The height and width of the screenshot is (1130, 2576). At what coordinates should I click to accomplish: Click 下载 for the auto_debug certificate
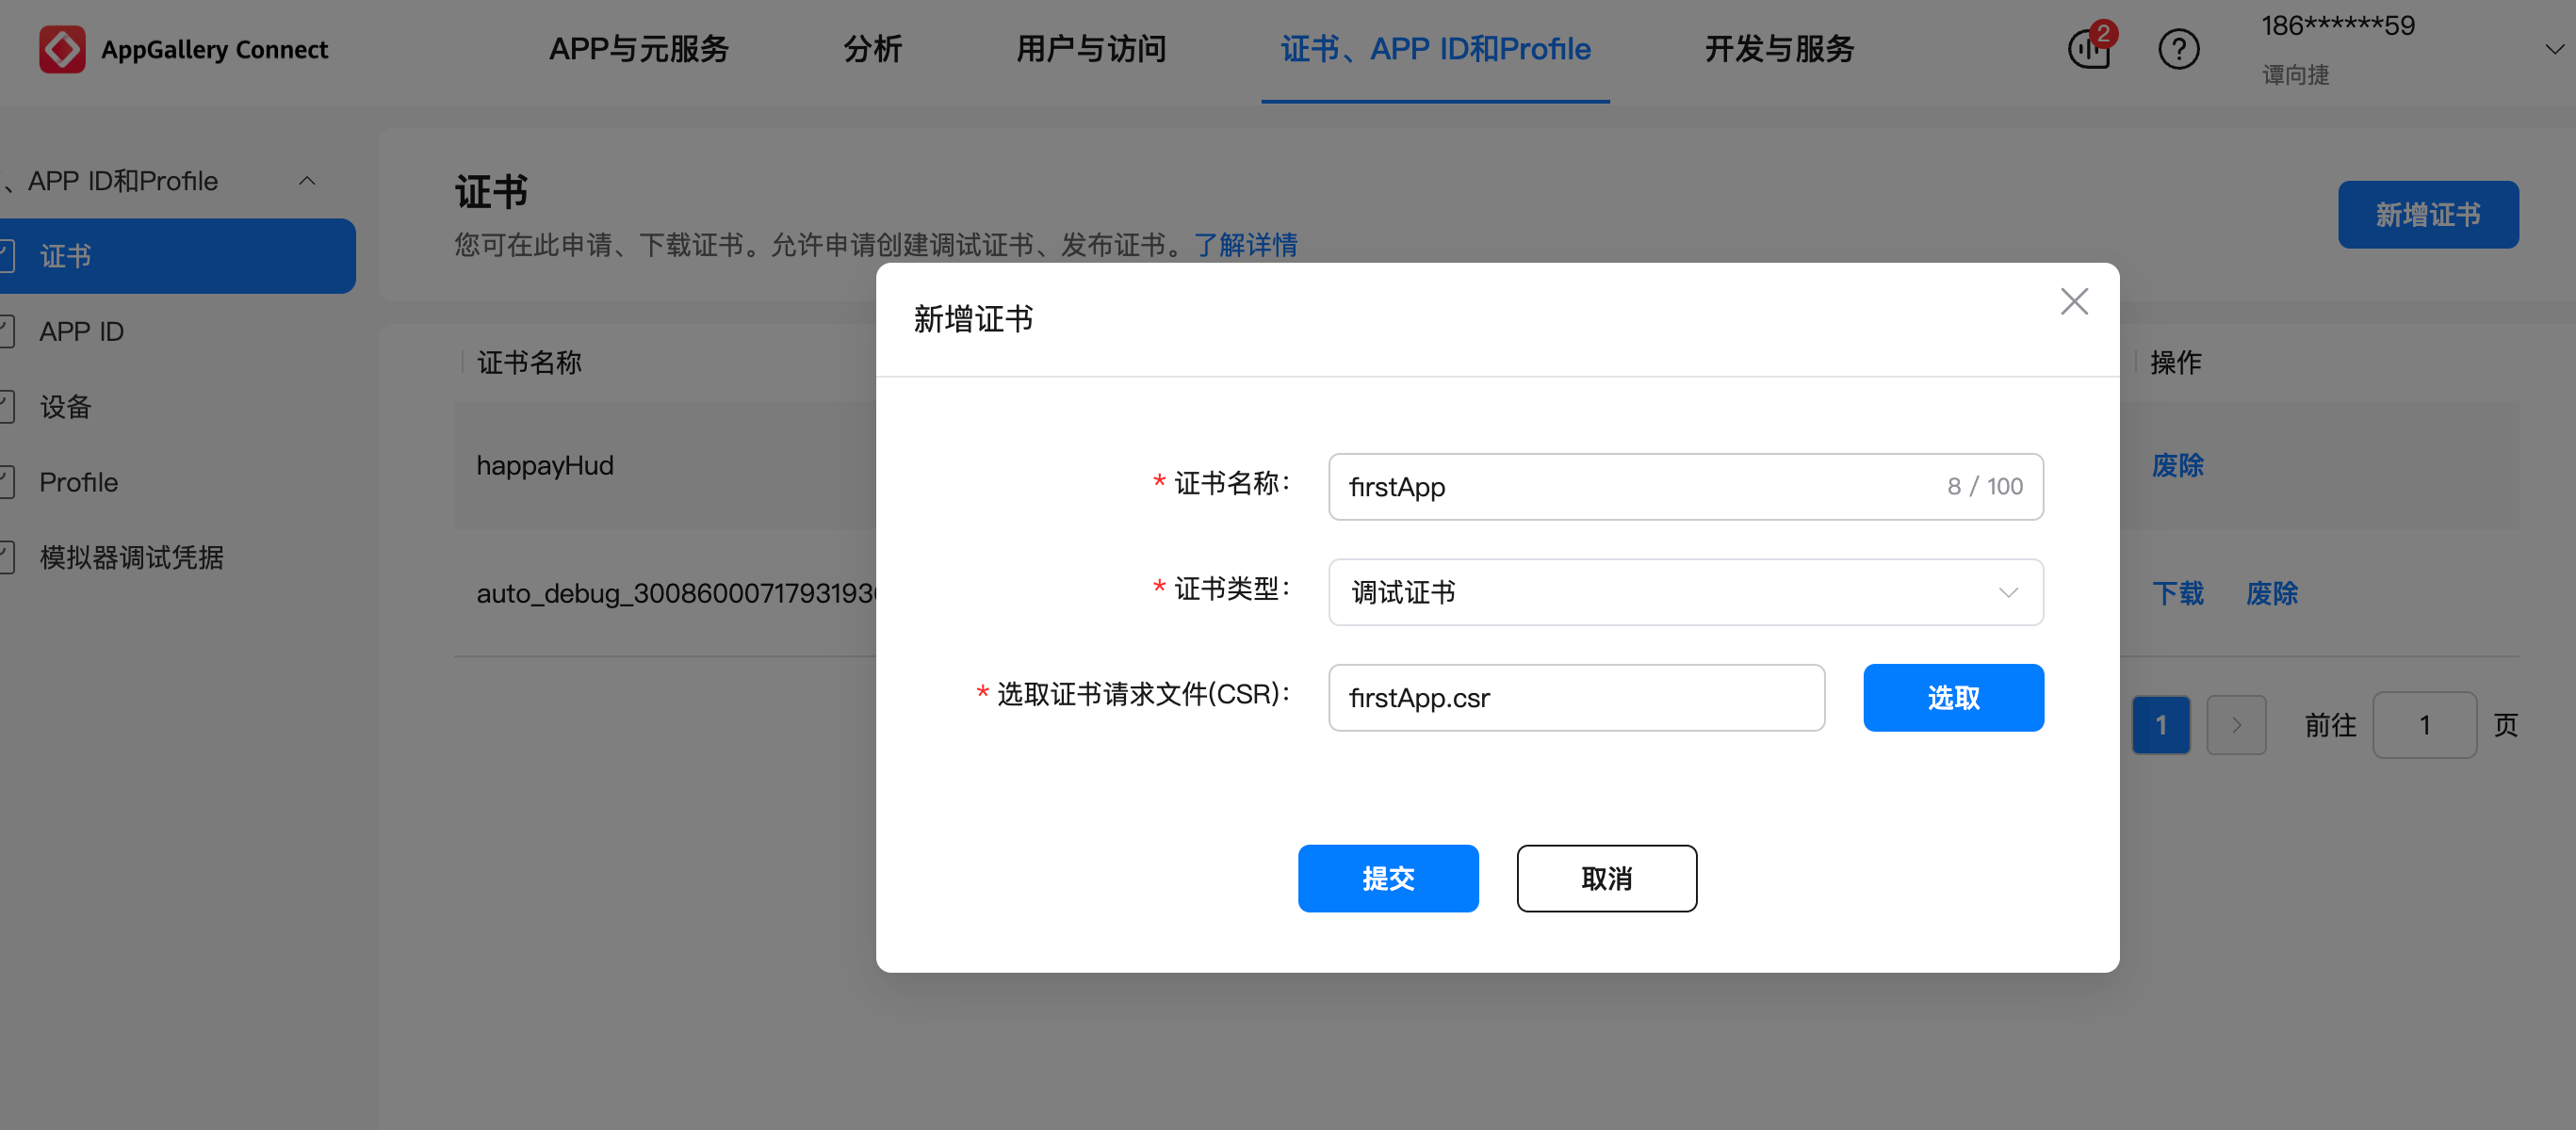point(2177,593)
